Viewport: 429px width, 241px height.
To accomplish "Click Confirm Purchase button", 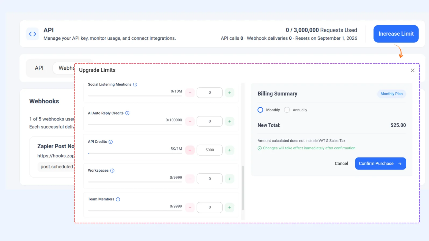I will click(x=380, y=163).
